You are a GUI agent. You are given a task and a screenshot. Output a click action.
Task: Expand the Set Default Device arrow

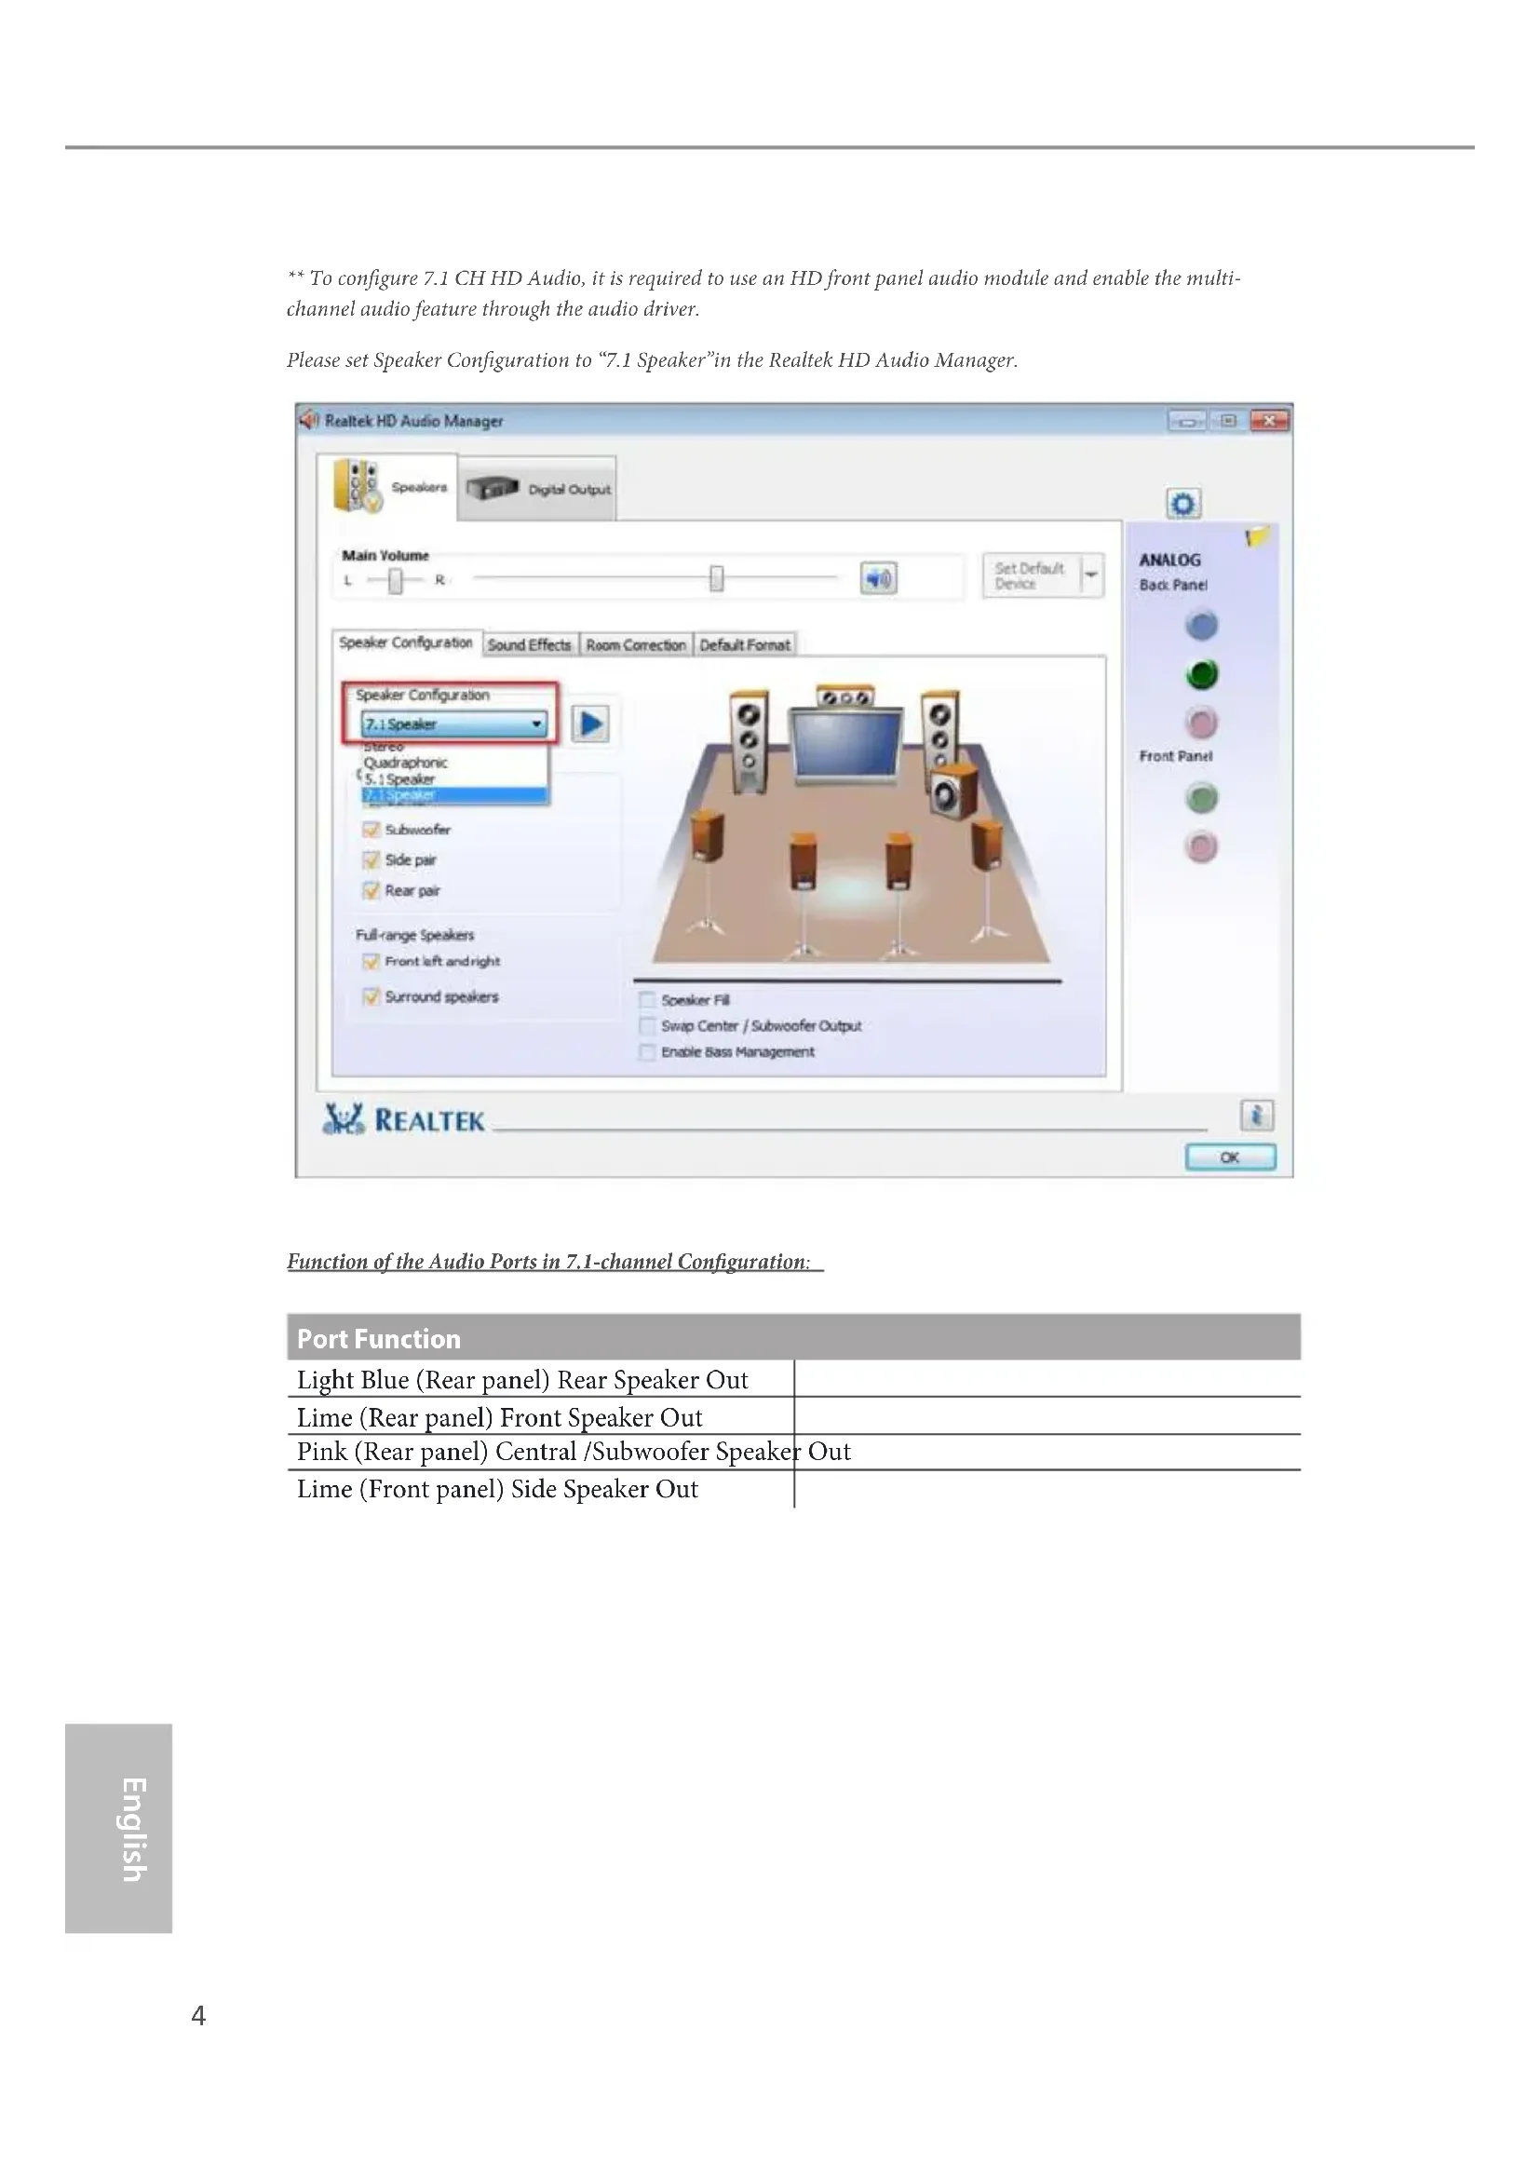1091,575
